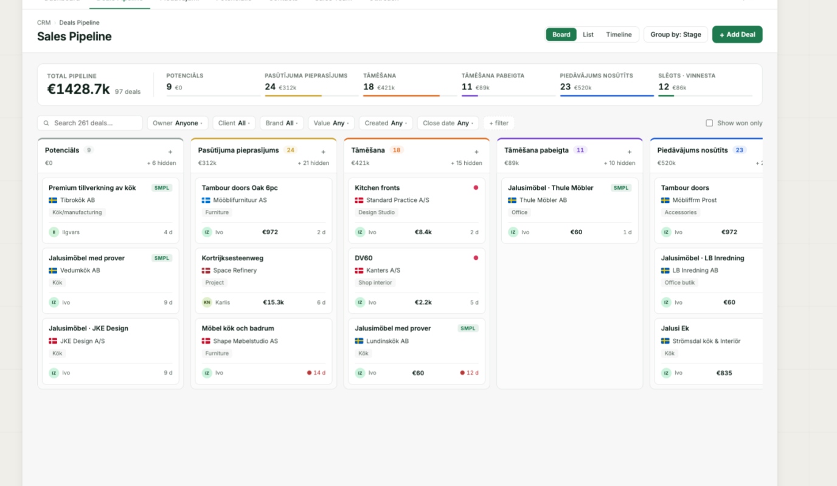Click SMPL badge on Premium tillverkning av kök
The height and width of the screenshot is (486, 837).
[x=162, y=188]
